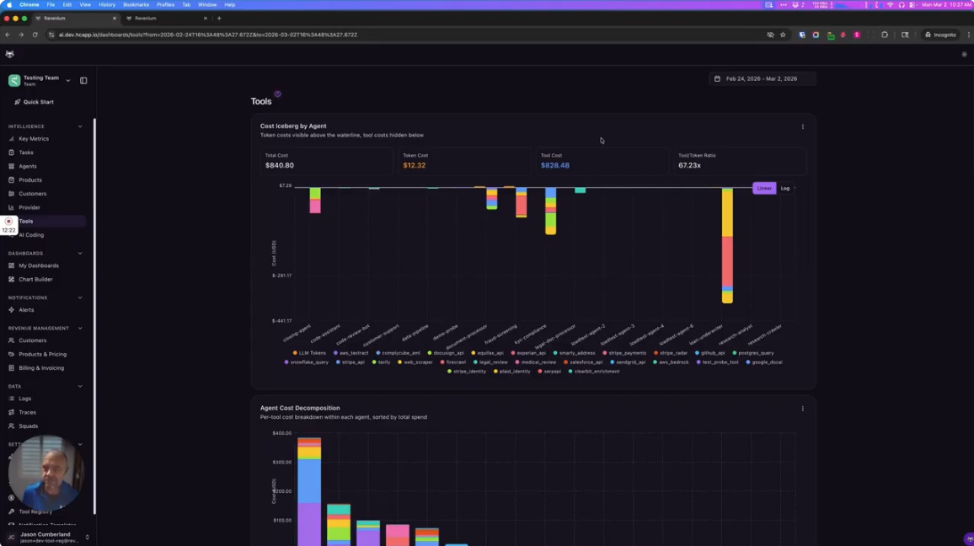Open Key Metrics in the sidebar
The height and width of the screenshot is (546, 974).
click(x=34, y=138)
